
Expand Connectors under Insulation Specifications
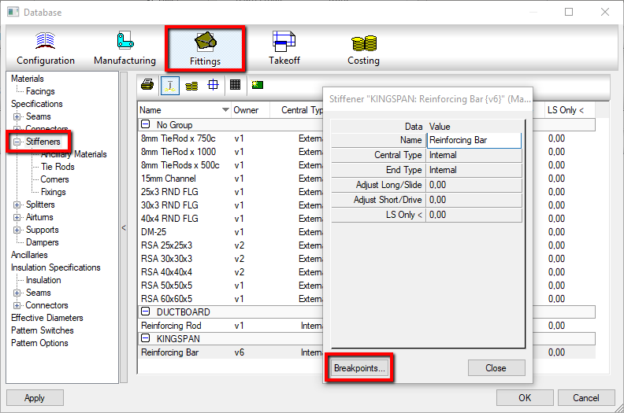17,305
